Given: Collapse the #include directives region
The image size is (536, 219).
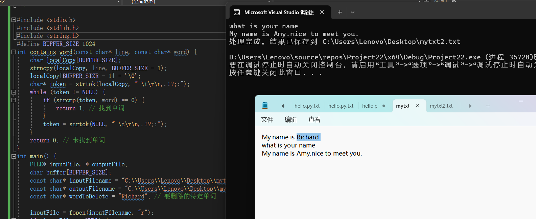Looking at the screenshot, I should [14, 20].
